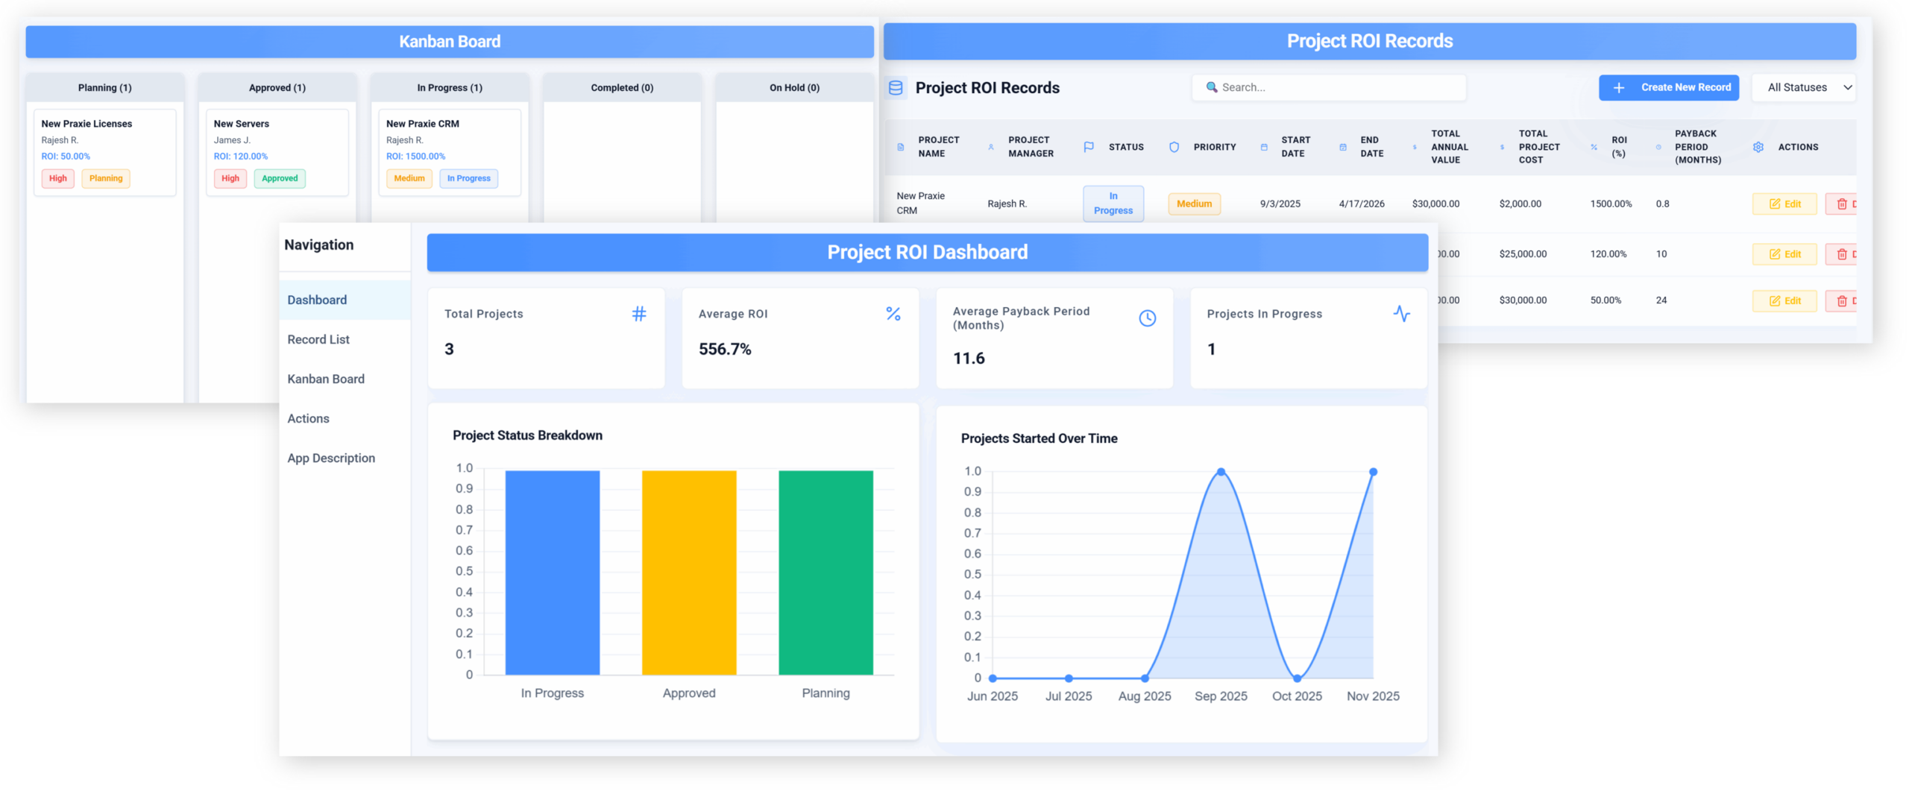Click the search magnifier icon in Records
1909x791 pixels.
tap(1212, 87)
